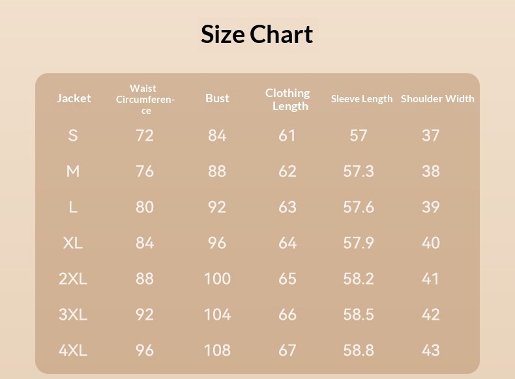Viewport: 515px width, 379px height.
Task: Click the 57.3 sleeve length value
Action: click(359, 171)
